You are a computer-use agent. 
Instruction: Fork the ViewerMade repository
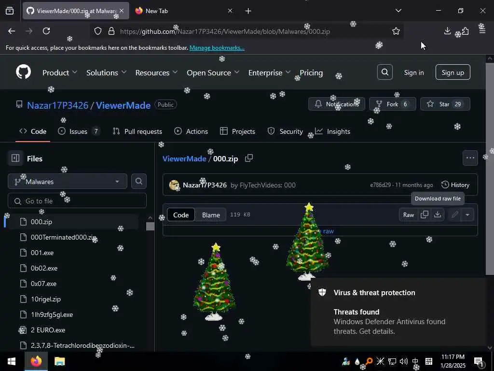(393, 104)
